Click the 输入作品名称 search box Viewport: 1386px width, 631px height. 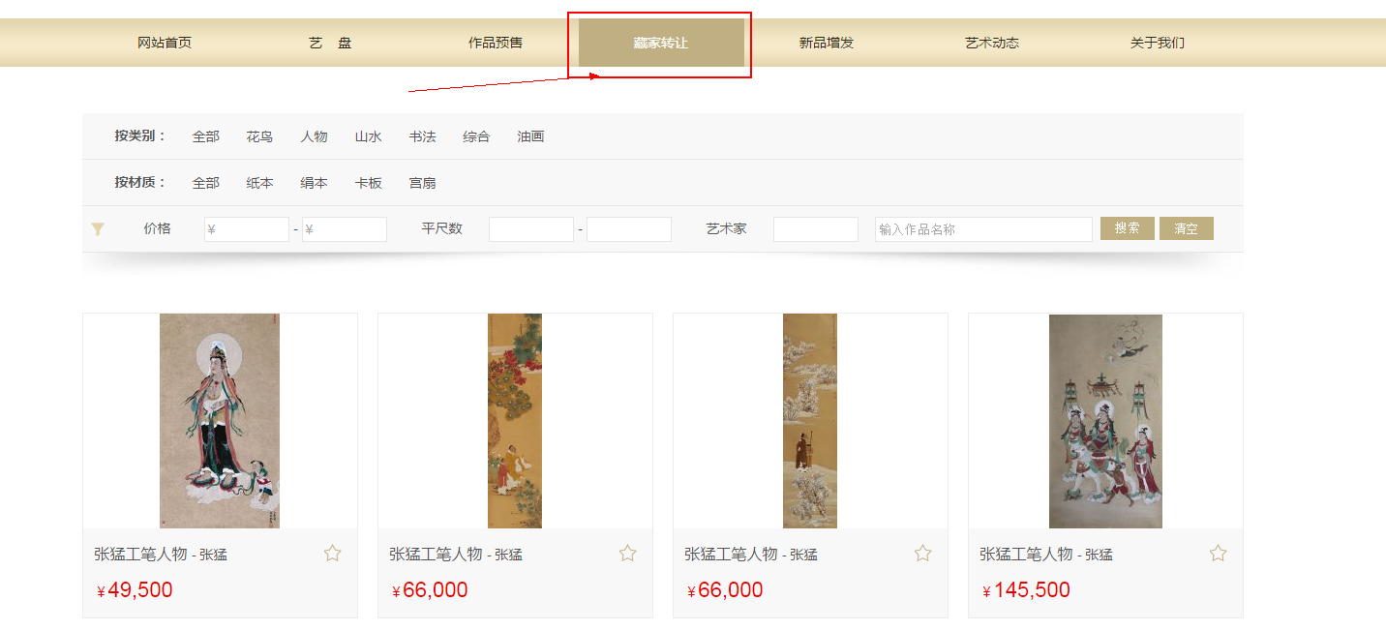coord(983,229)
